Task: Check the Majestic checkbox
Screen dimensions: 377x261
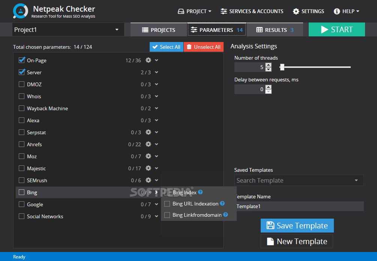Action: coord(22,168)
